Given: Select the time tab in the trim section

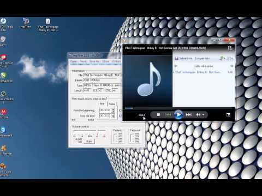Looking at the screenshot, I should coord(102,103).
